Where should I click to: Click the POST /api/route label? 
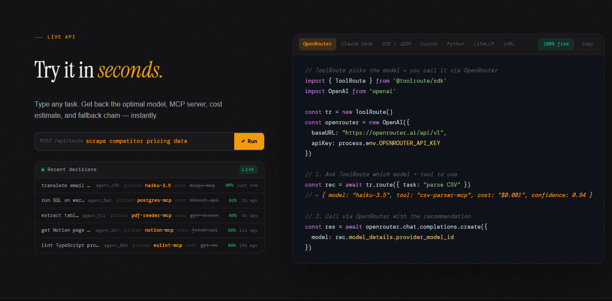(x=62, y=141)
